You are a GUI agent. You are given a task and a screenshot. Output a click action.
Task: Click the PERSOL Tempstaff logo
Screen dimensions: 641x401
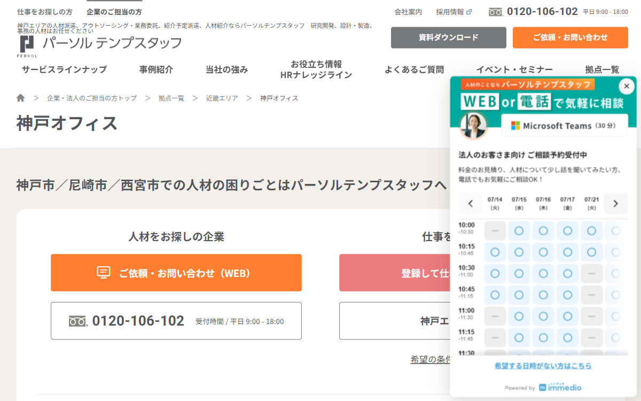pyautogui.click(x=99, y=45)
